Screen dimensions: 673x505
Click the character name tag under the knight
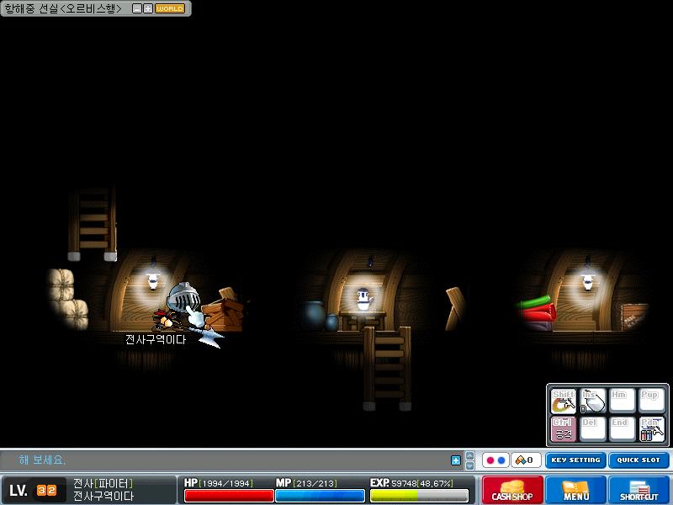click(156, 340)
